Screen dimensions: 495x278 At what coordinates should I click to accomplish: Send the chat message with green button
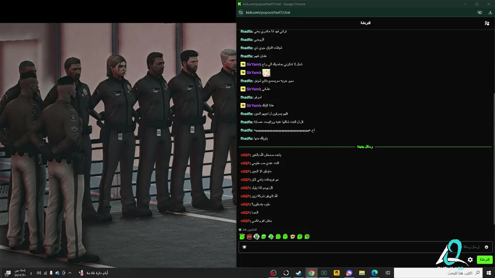484,259
